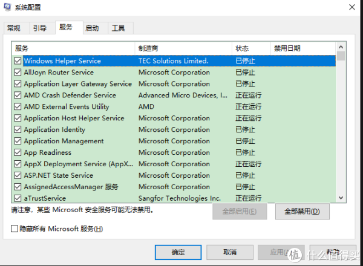Close the 系统配置 window
This screenshot has height=266, width=363.
tap(350, 7)
